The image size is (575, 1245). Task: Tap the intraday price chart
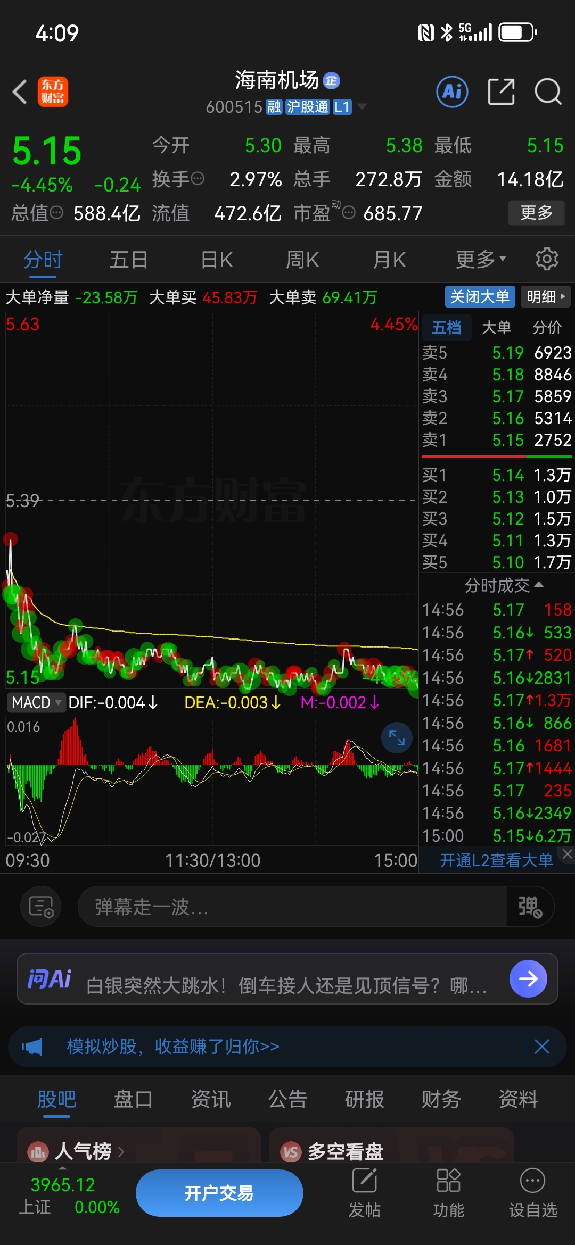point(211,500)
